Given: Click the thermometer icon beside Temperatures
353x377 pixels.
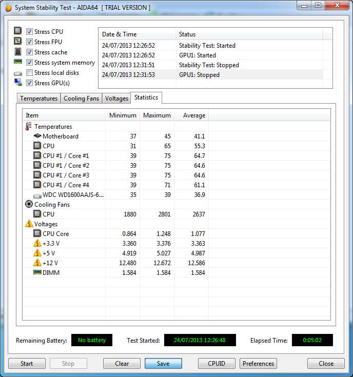Looking at the screenshot, I should coord(29,127).
